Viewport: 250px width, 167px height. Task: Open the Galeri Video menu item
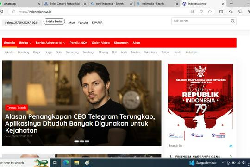[x=100, y=43]
